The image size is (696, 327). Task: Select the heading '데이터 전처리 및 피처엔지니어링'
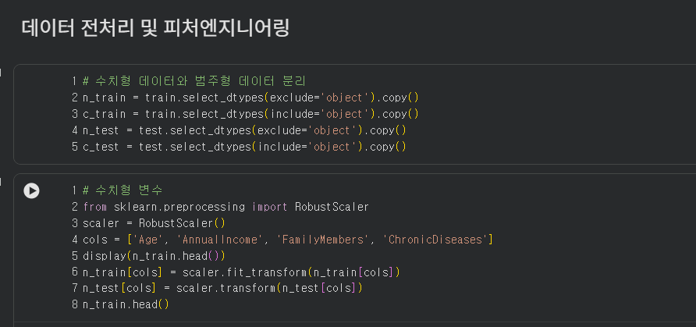point(155,28)
